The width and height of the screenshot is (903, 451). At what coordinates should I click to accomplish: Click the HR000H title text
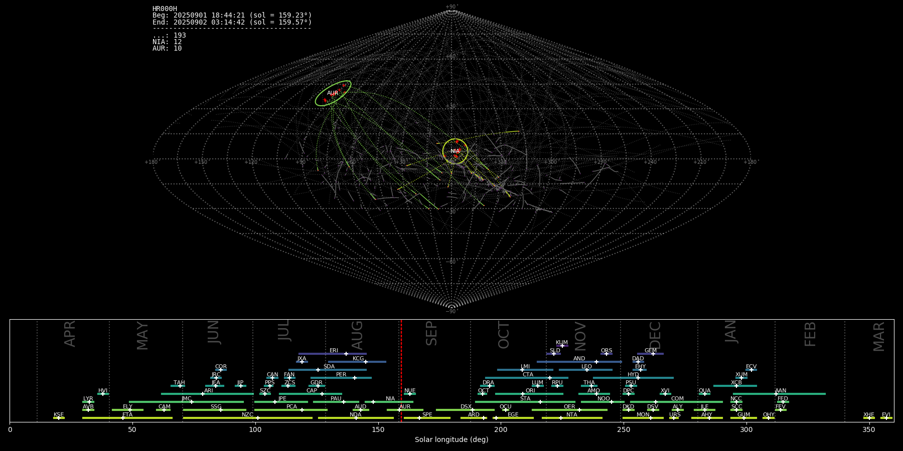tap(165, 9)
